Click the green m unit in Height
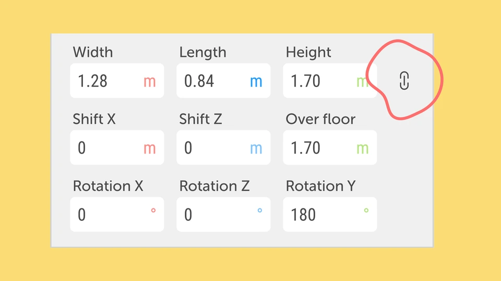501x281 pixels. 362,82
